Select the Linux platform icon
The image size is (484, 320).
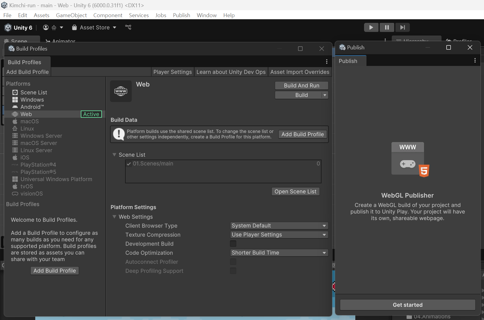pyautogui.click(x=15, y=129)
